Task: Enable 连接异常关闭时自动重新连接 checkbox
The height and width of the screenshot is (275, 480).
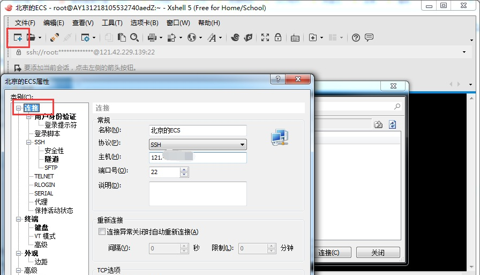Action: point(102,232)
